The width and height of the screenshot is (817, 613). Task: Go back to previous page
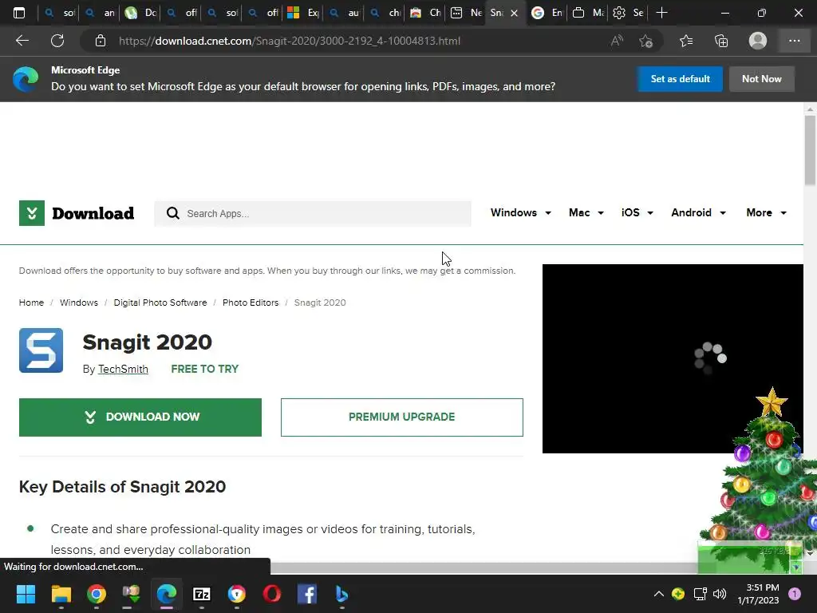click(22, 41)
